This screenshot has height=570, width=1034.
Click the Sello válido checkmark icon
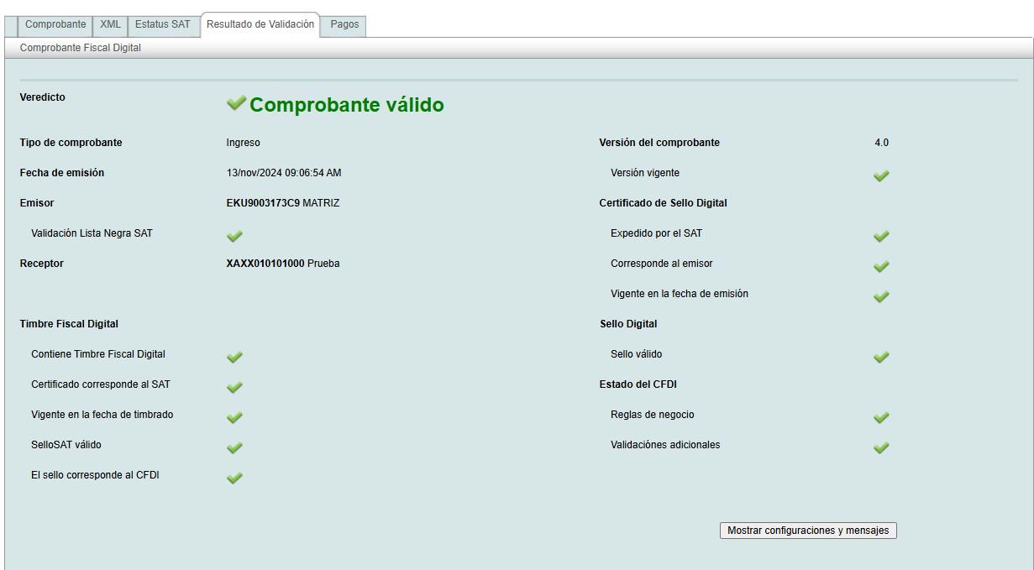coord(881,357)
